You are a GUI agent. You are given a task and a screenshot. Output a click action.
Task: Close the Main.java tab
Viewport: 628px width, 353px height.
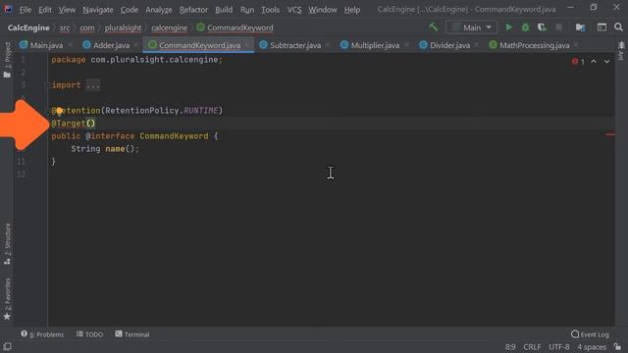[x=70, y=45]
